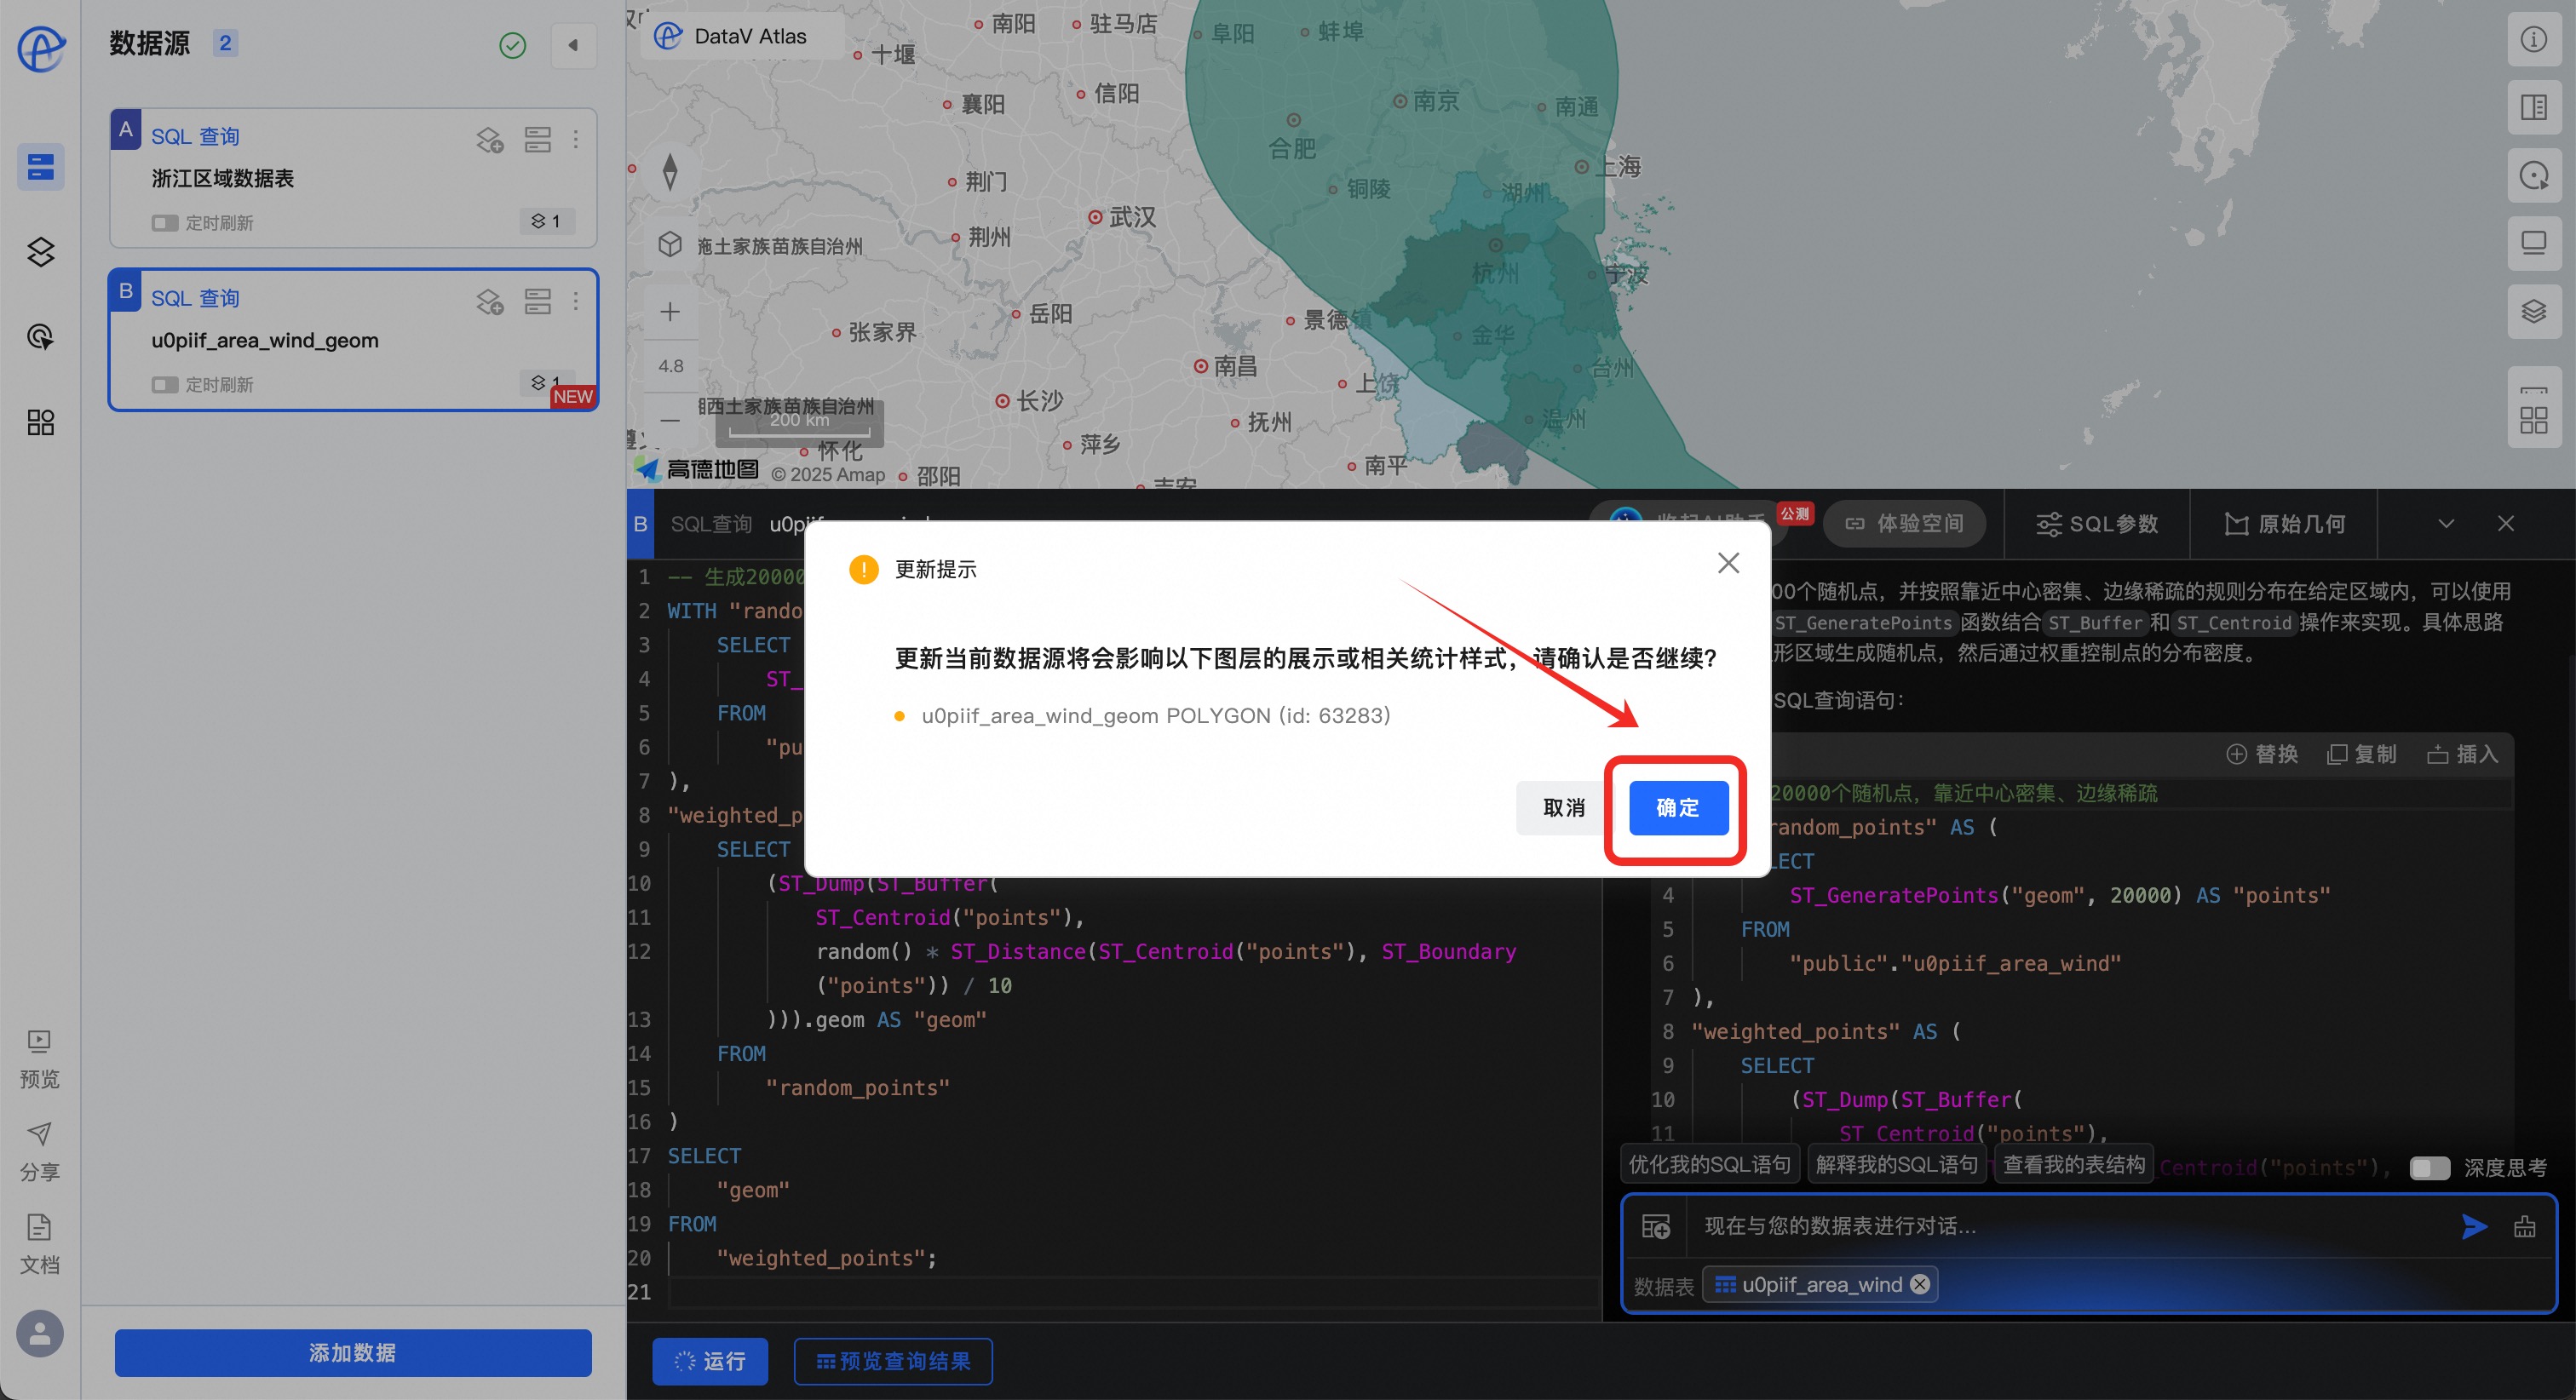Click the map zoom in plus icon
The width and height of the screenshot is (2576, 1400).
pyautogui.click(x=670, y=312)
